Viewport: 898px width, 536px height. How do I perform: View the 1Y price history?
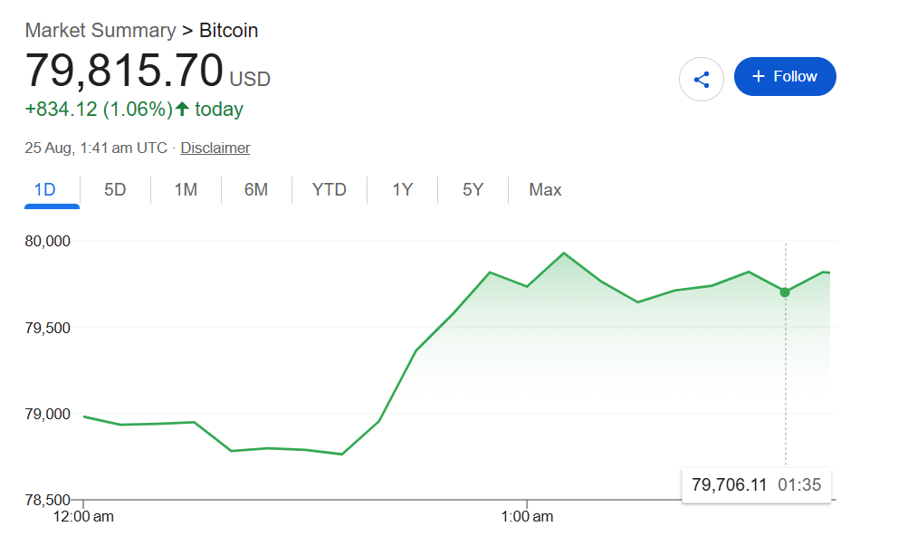(x=403, y=189)
